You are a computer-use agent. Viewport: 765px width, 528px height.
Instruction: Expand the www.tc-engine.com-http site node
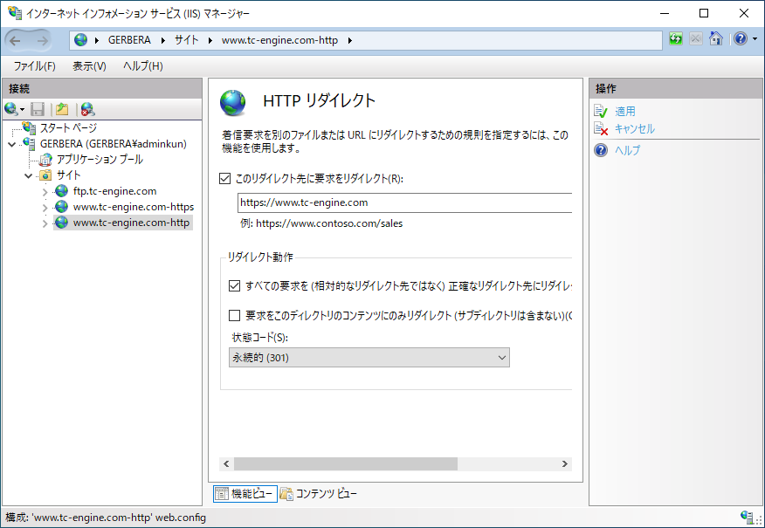[45, 223]
